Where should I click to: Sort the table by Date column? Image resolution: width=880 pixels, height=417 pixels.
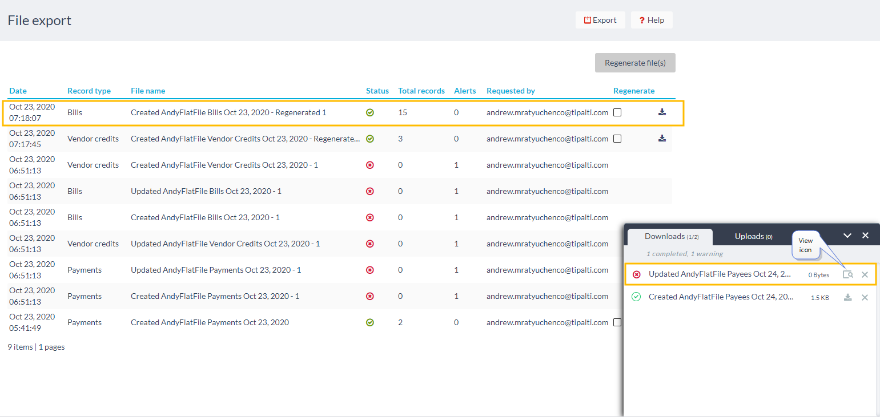[x=18, y=91]
